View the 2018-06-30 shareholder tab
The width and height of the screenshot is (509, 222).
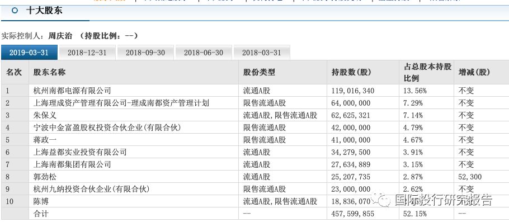tap(204, 53)
